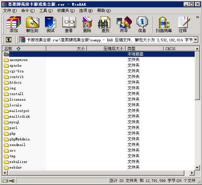Click the drive icon in status bar

pos(5,181)
